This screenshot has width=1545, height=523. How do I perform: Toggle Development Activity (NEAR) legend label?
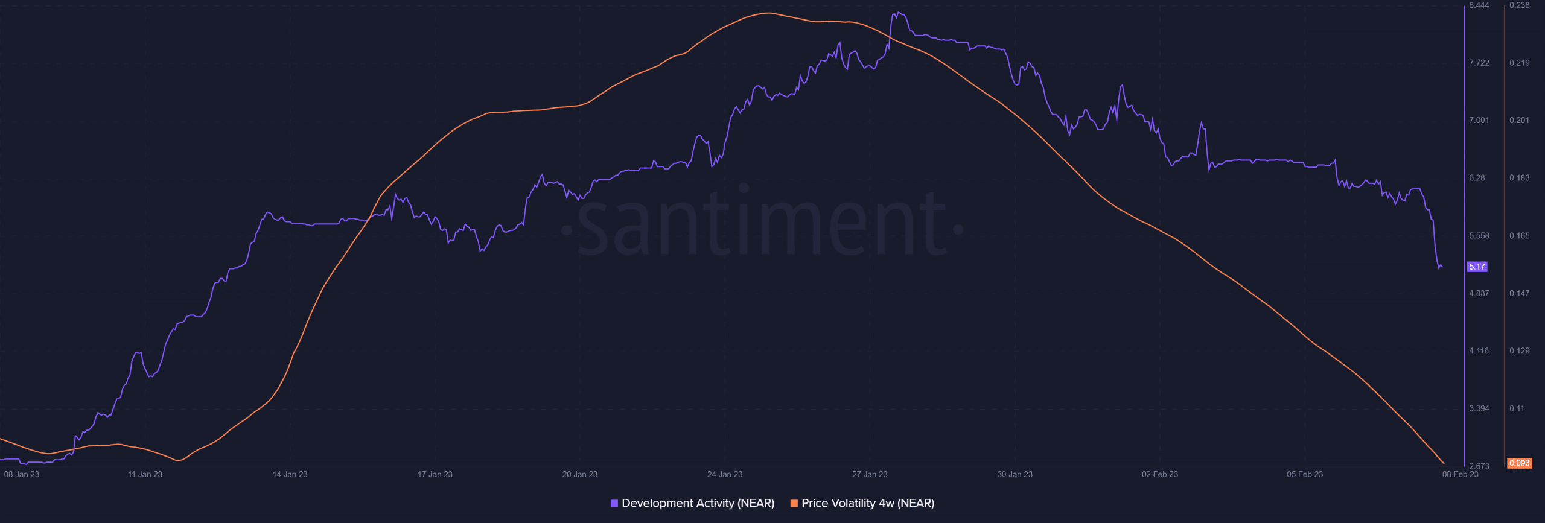(698, 503)
